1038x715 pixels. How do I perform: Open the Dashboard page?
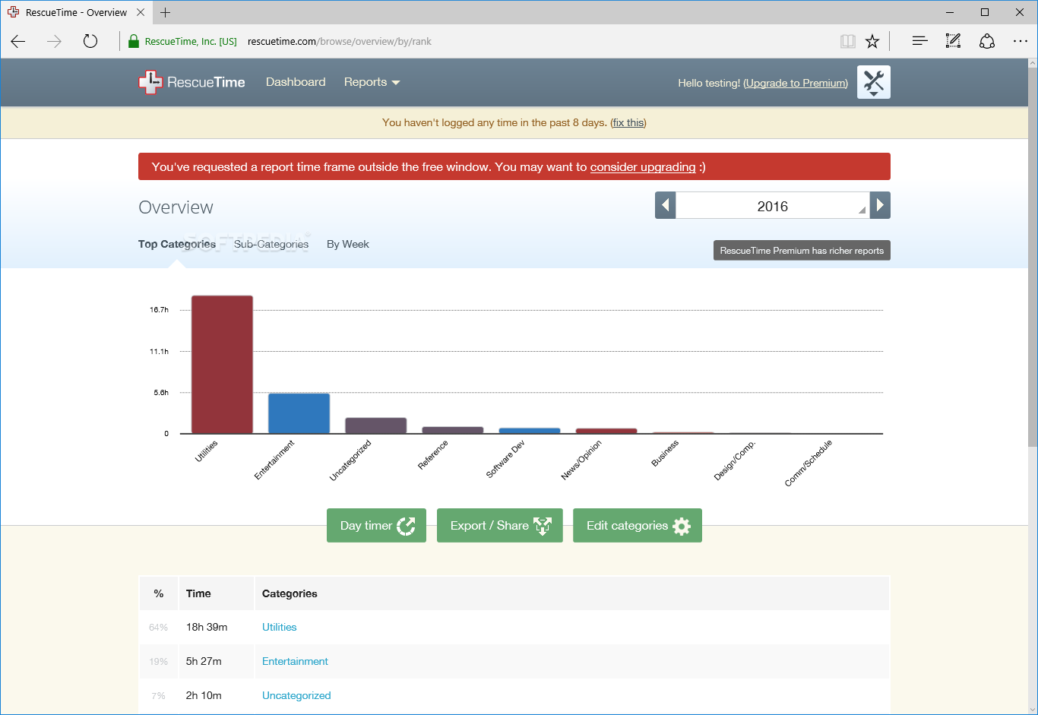pyautogui.click(x=296, y=82)
